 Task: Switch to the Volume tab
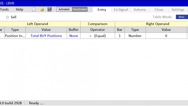click(140, 10)
